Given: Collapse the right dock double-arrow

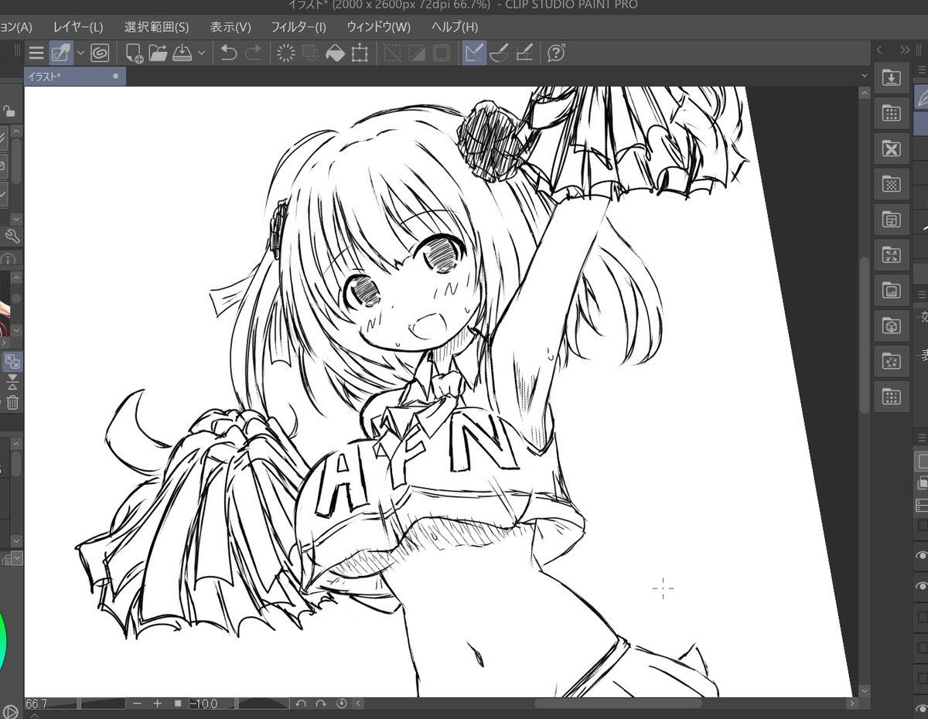Looking at the screenshot, I should coord(905,49).
